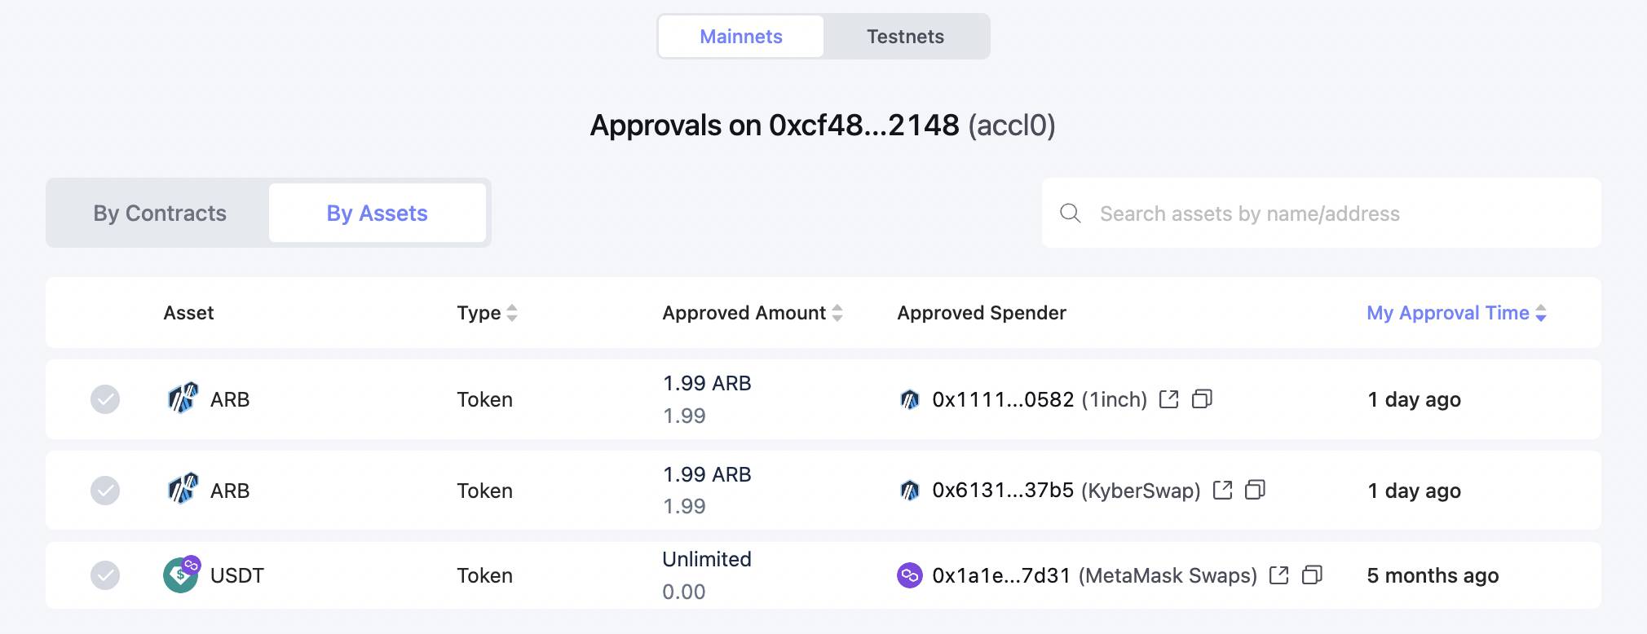Select the ARB 1inch approval checkbox

tap(105, 399)
